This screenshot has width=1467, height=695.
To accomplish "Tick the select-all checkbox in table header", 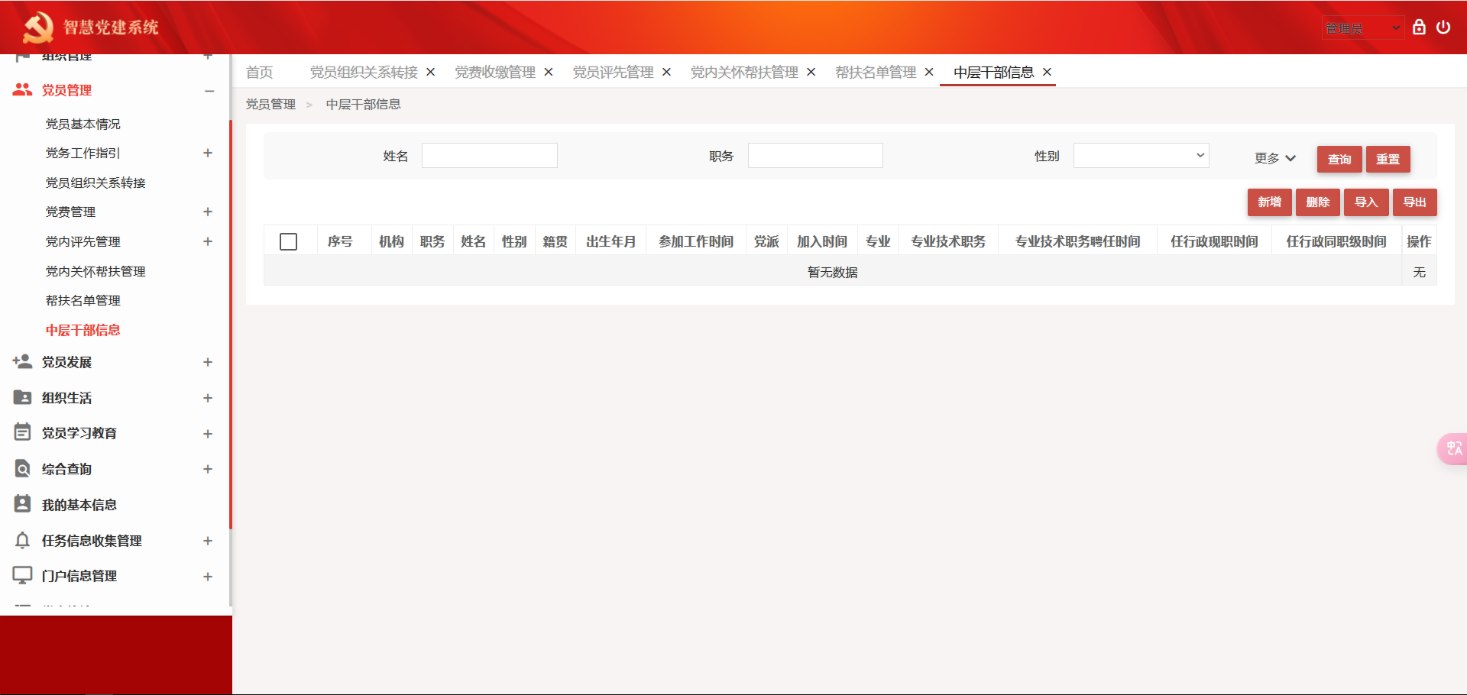I will 288,241.
